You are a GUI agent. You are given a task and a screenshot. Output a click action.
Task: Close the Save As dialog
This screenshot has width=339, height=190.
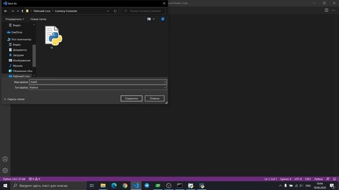164,3
